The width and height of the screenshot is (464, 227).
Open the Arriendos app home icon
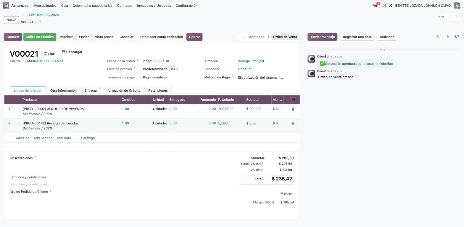click(x=6, y=6)
